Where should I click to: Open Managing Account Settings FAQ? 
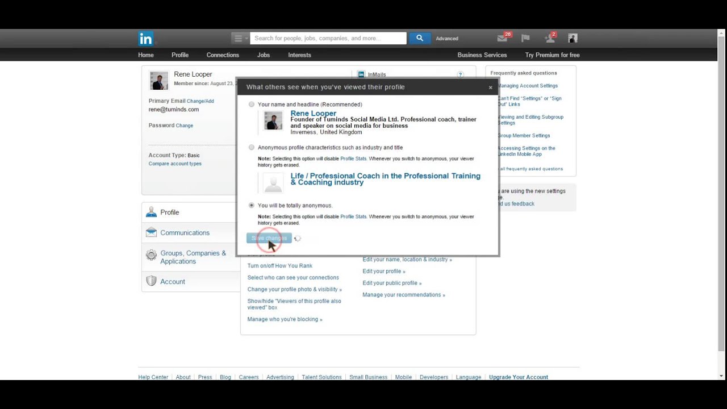[x=528, y=86]
